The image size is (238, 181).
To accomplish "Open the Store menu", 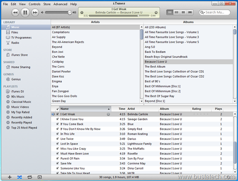I will click(47, 4).
